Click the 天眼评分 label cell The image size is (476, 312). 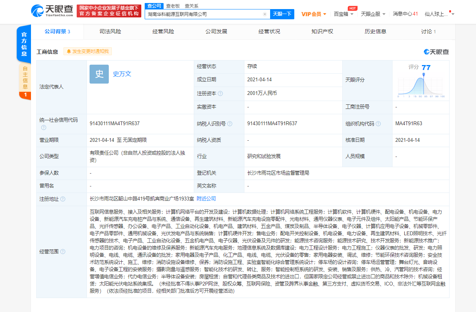(x=367, y=80)
